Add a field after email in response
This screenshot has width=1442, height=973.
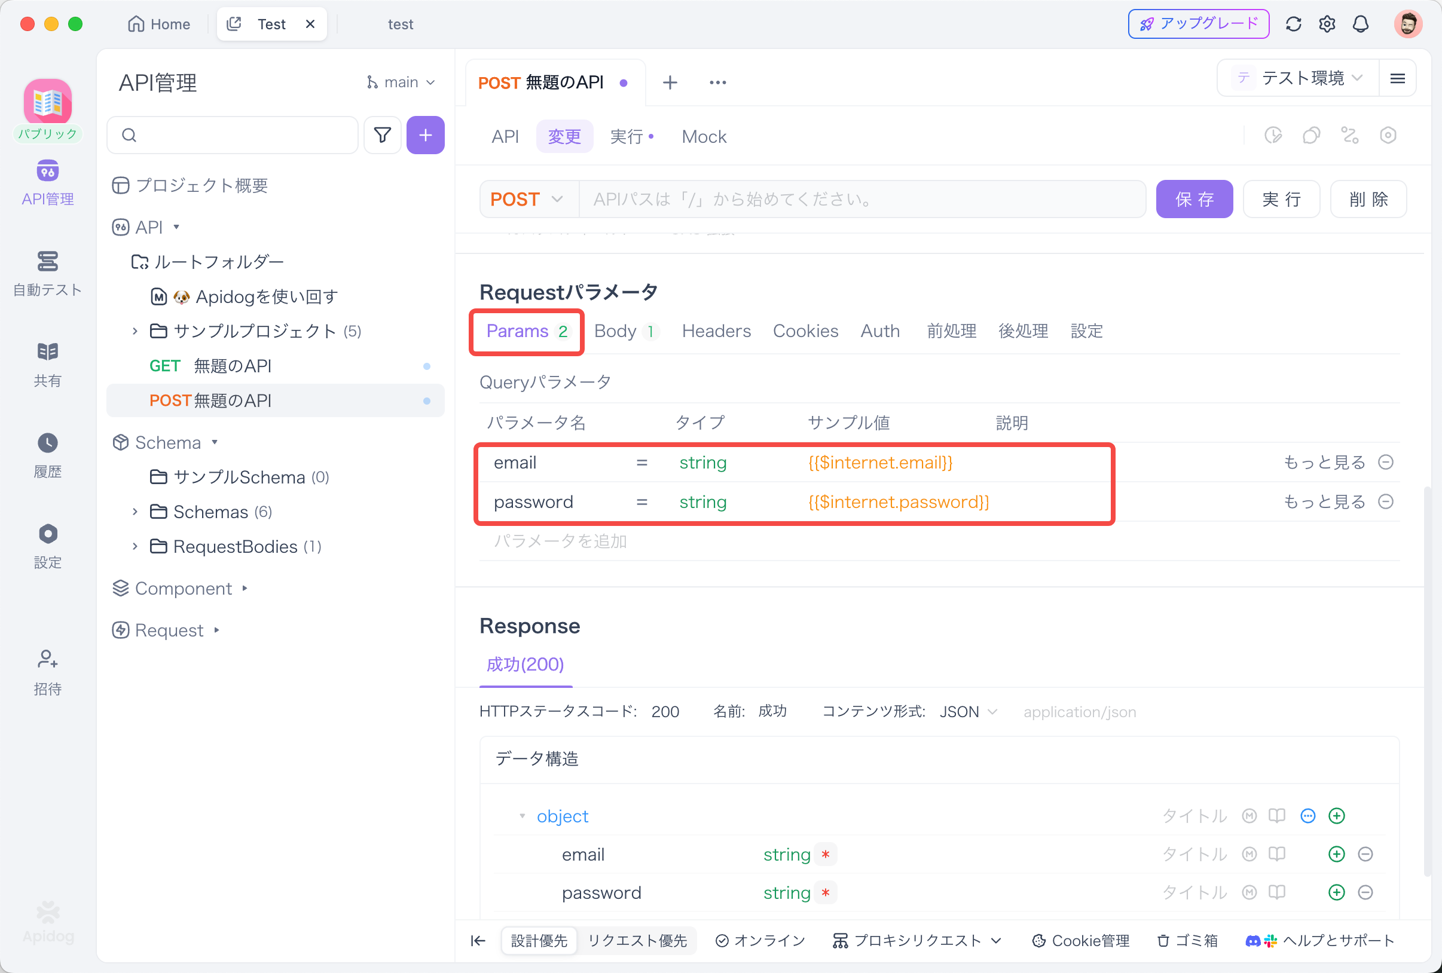click(1336, 855)
